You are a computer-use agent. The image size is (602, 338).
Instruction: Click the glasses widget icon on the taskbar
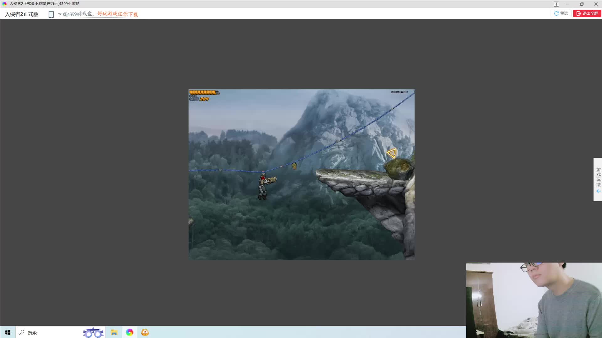[x=93, y=333]
